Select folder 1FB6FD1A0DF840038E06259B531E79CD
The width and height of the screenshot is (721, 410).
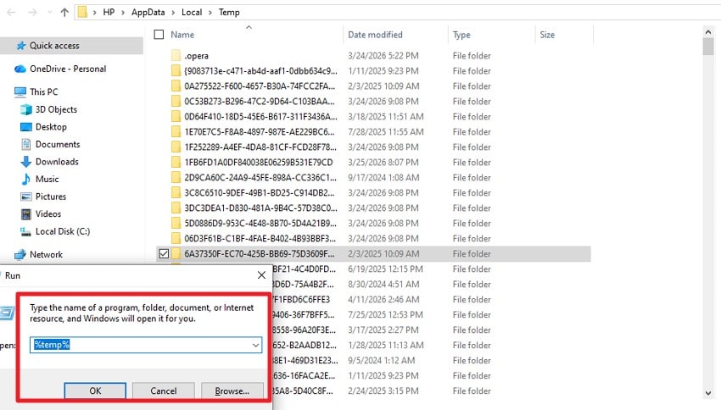pyautogui.click(x=259, y=162)
